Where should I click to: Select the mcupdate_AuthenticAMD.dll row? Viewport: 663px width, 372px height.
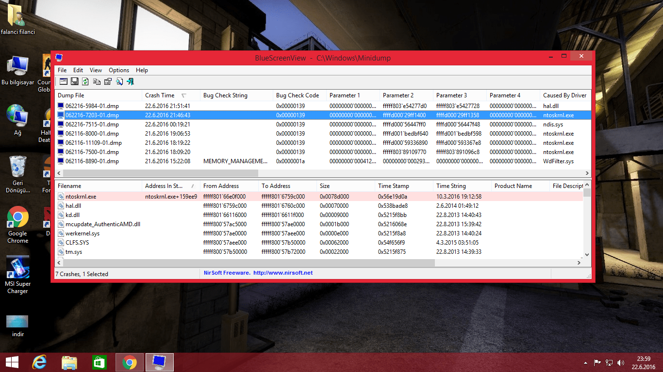[319, 224]
